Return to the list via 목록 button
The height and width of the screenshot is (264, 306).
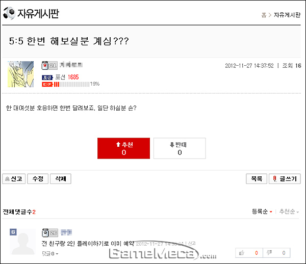click(257, 179)
